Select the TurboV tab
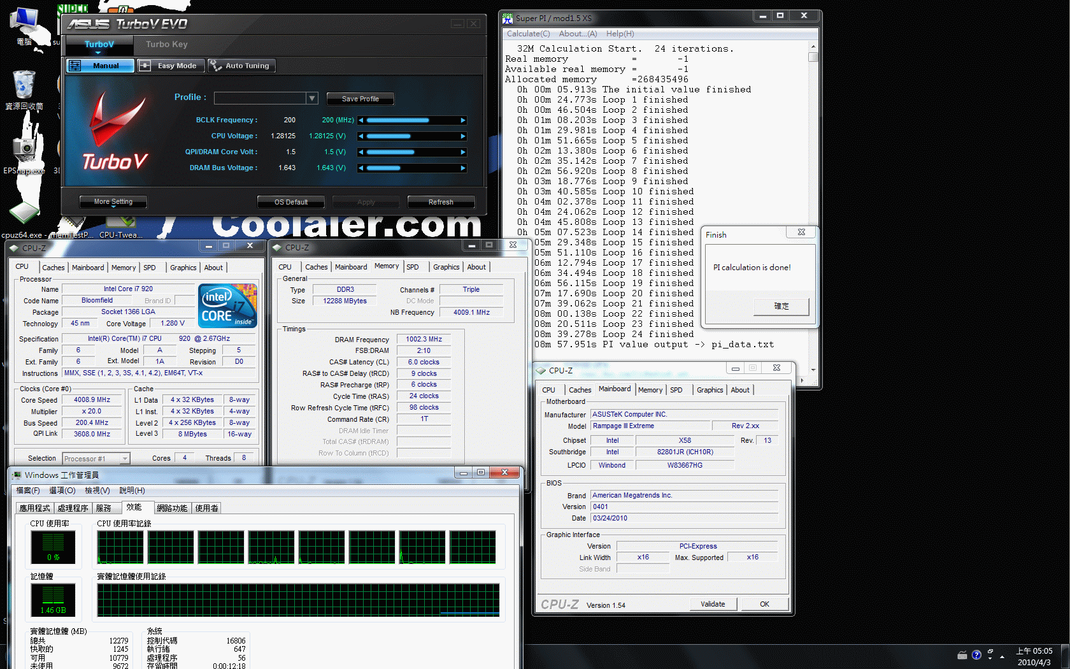This screenshot has height=669, width=1070. pos(99,45)
